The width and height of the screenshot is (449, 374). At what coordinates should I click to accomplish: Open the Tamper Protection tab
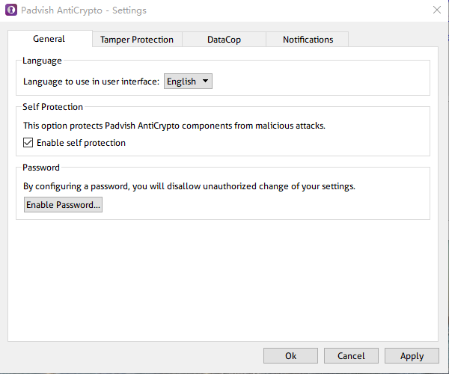click(137, 40)
